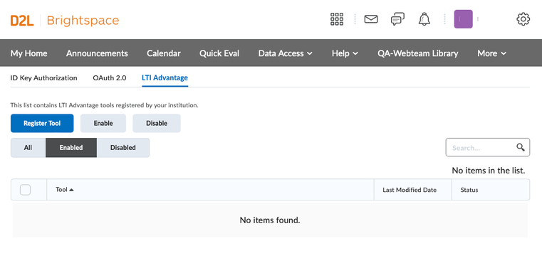Switch to ID Key Authorization tab
The width and height of the screenshot is (542, 263).
pos(44,78)
